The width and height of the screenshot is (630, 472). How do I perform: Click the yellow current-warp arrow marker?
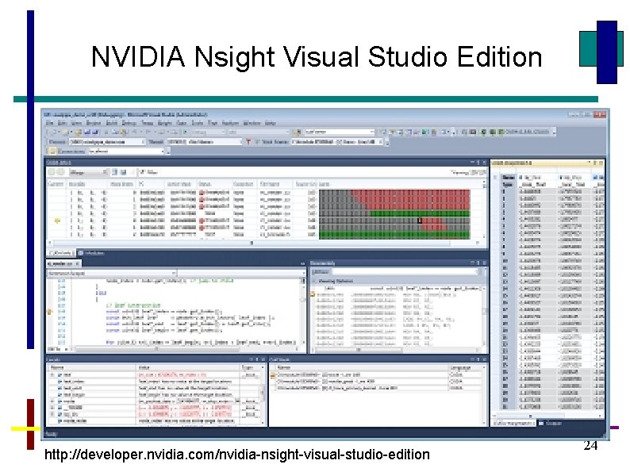[x=57, y=221]
